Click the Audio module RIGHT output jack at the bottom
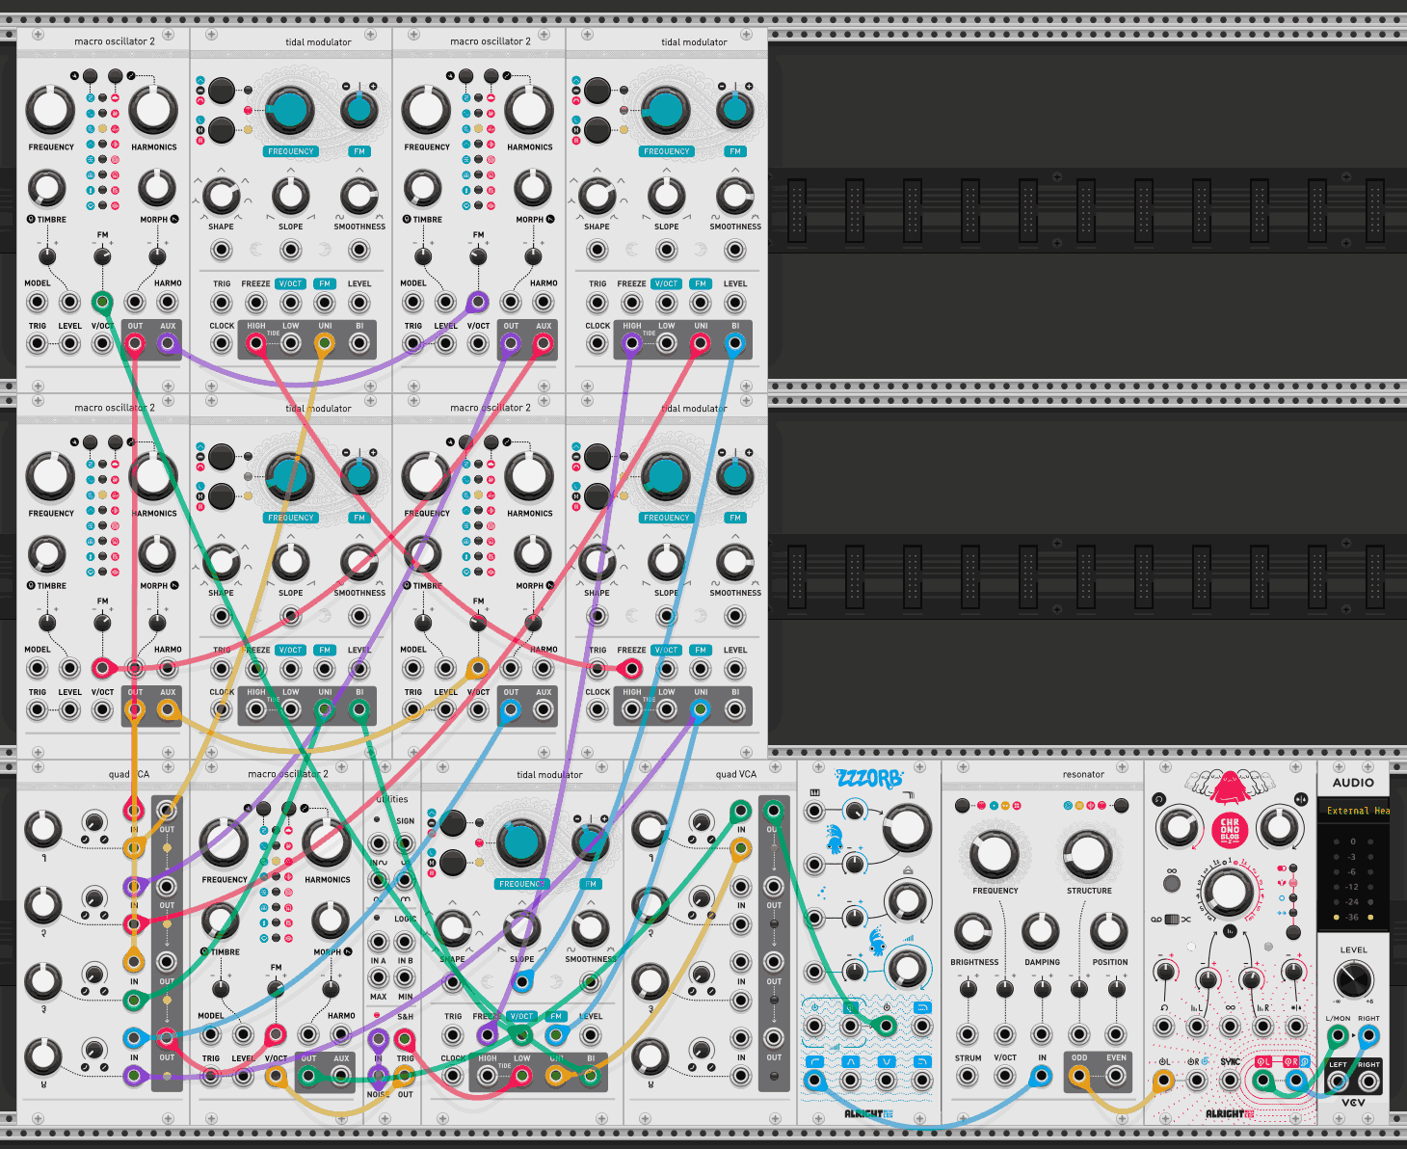This screenshot has height=1149, width=1407. (x=1368, y=1082)
